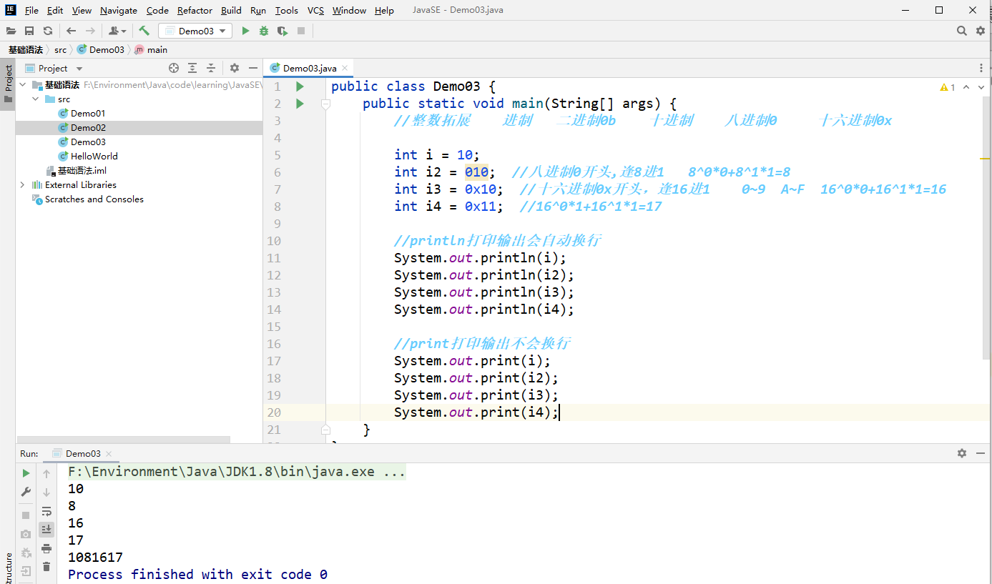Jump to previous highlighted problem
Image resolution: width=992 pixels, height=584 pixels.
click(x=966, y=87)
